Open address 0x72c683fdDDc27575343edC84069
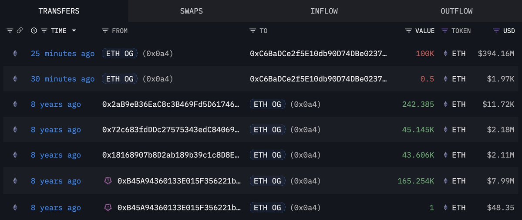 [171, 130]
